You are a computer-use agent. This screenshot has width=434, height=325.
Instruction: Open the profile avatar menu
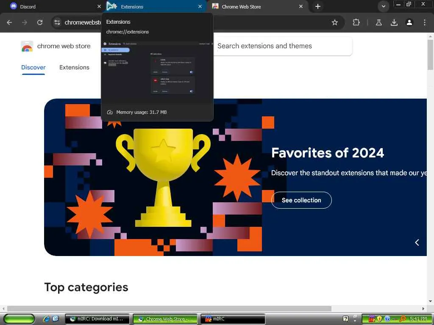(409, 22)
